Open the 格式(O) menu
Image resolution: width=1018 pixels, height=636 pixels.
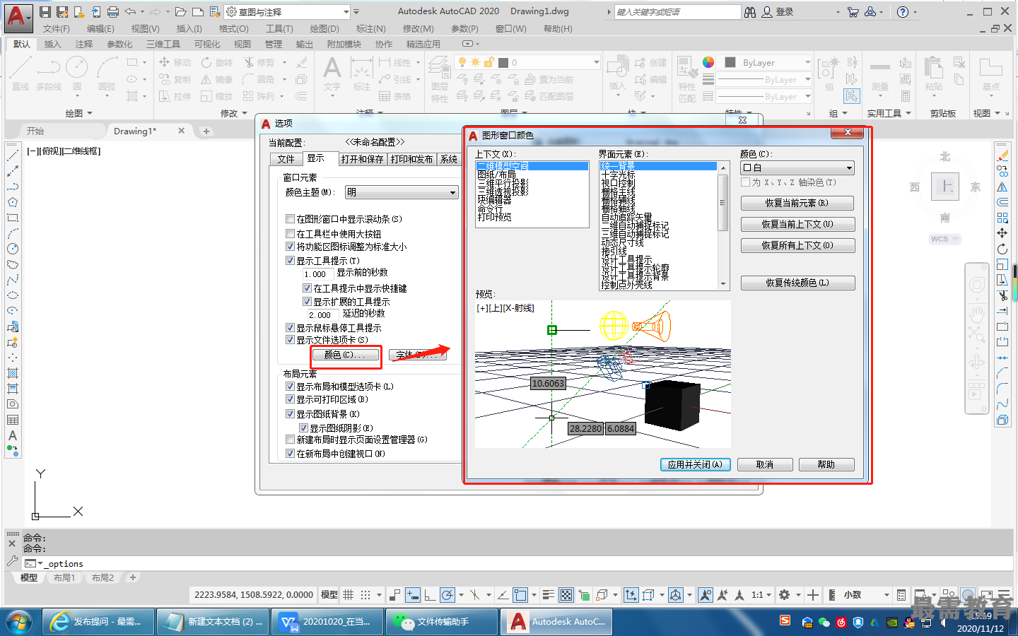(x=234, y=29)
